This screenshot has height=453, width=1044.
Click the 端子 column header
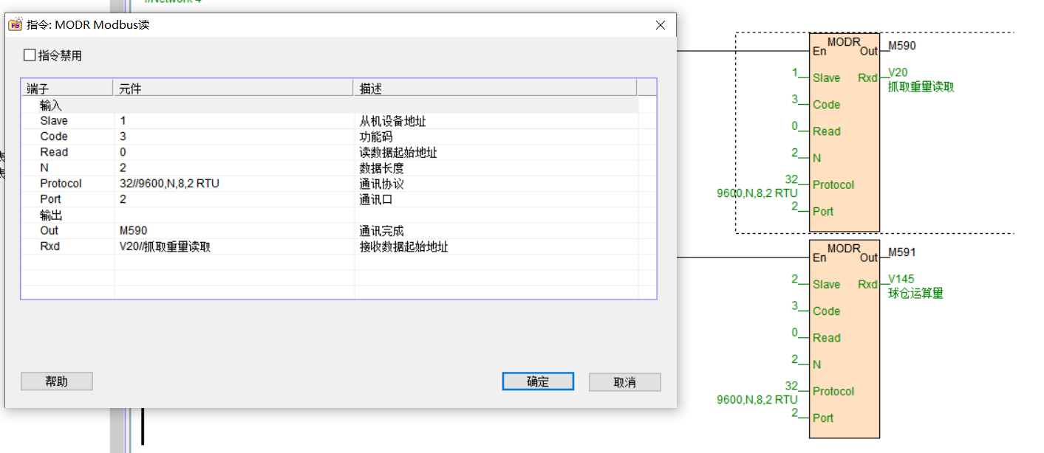[x=66, y=89]
